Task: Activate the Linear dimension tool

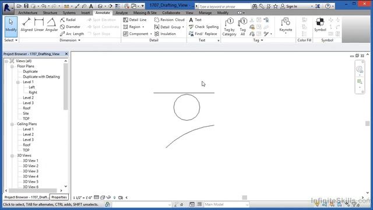Action: point(39,25)
